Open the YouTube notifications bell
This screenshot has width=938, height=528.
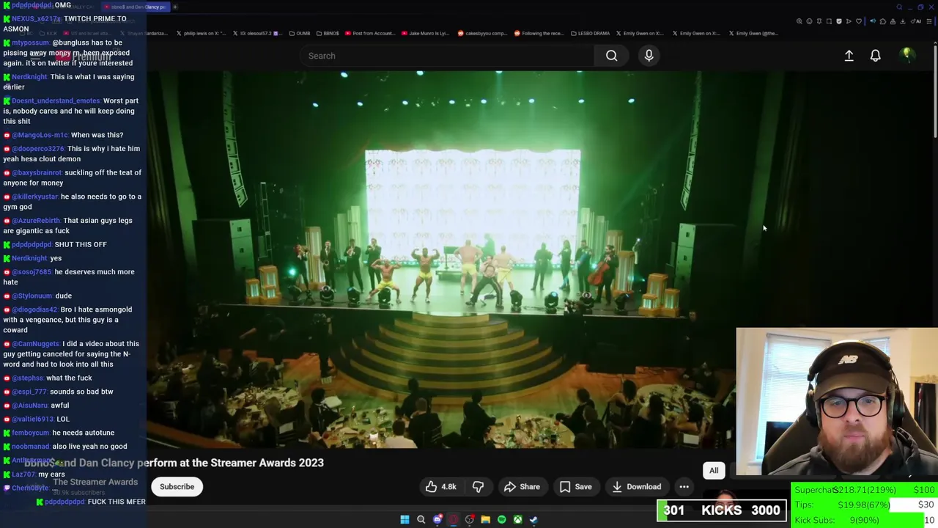coord(875,56)
